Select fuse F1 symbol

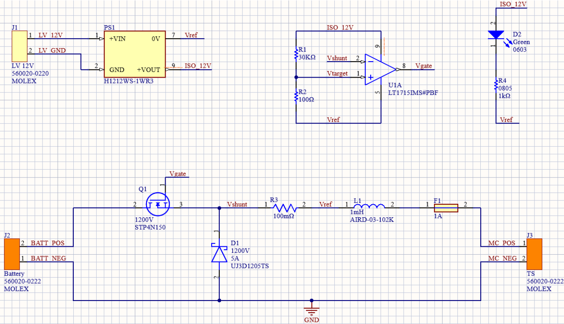pos(446,208)
